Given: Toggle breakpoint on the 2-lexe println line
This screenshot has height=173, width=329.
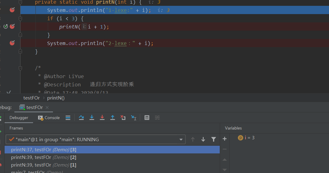Looking at the screenshot, I should pyautogui.click(x=12, y=43).
